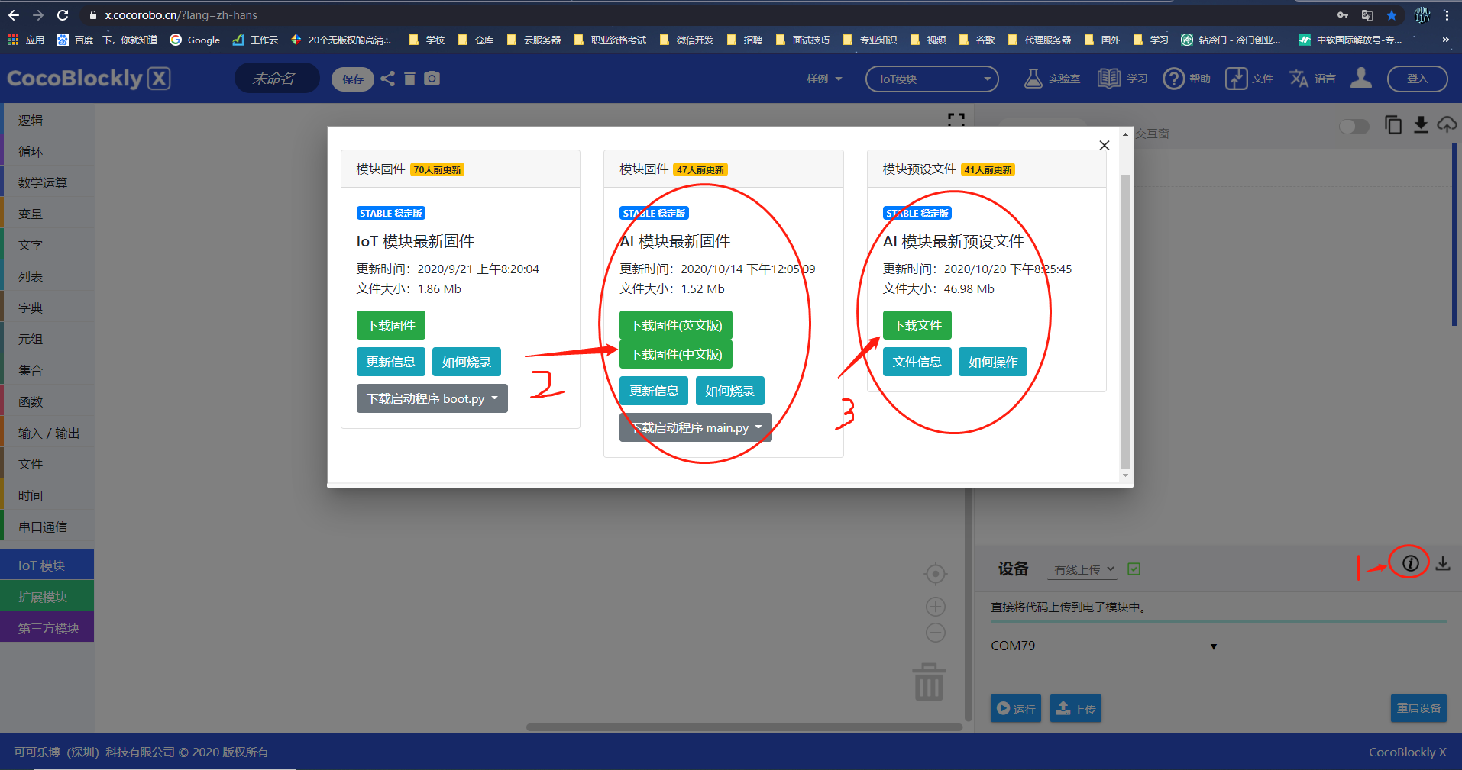Click the CocoBlockly X logo
Viewport: 1462px width, 770px height.
point(89,78)
